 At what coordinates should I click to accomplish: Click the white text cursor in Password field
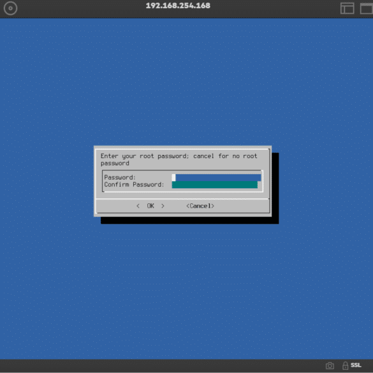[x=173, y=177]
